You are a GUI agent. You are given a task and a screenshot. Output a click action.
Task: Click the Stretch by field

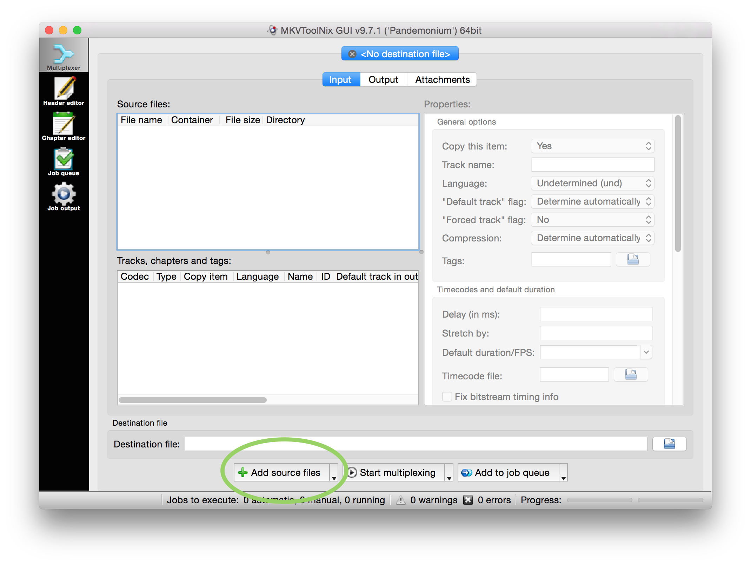tap(596, 333)
